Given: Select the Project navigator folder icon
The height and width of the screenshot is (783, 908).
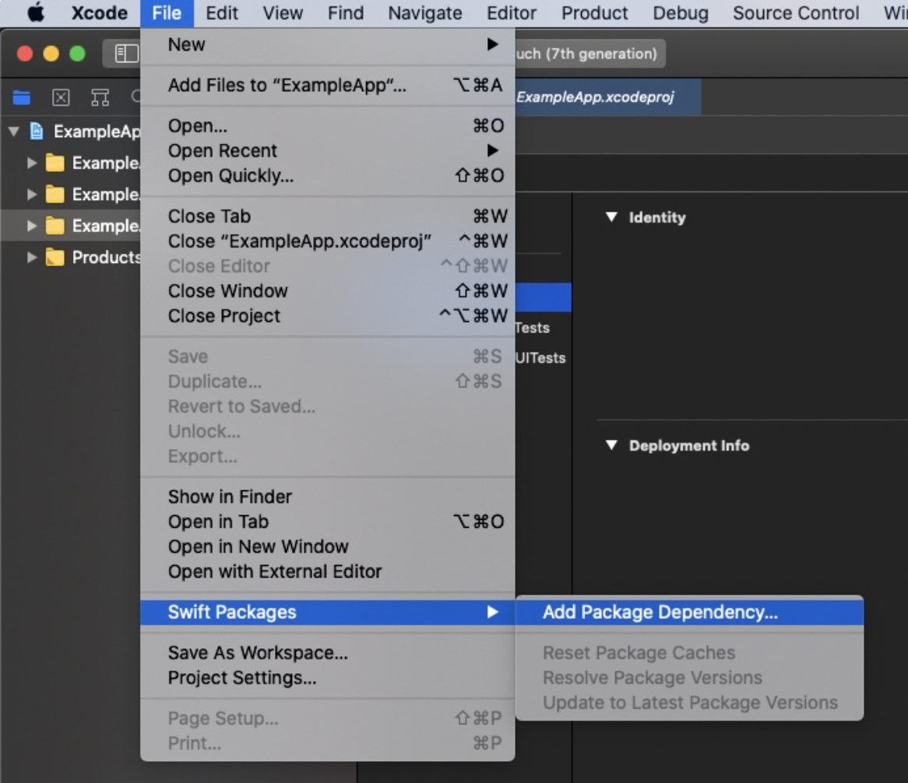Looking at the screenshot, I should [x=22, y=97].
